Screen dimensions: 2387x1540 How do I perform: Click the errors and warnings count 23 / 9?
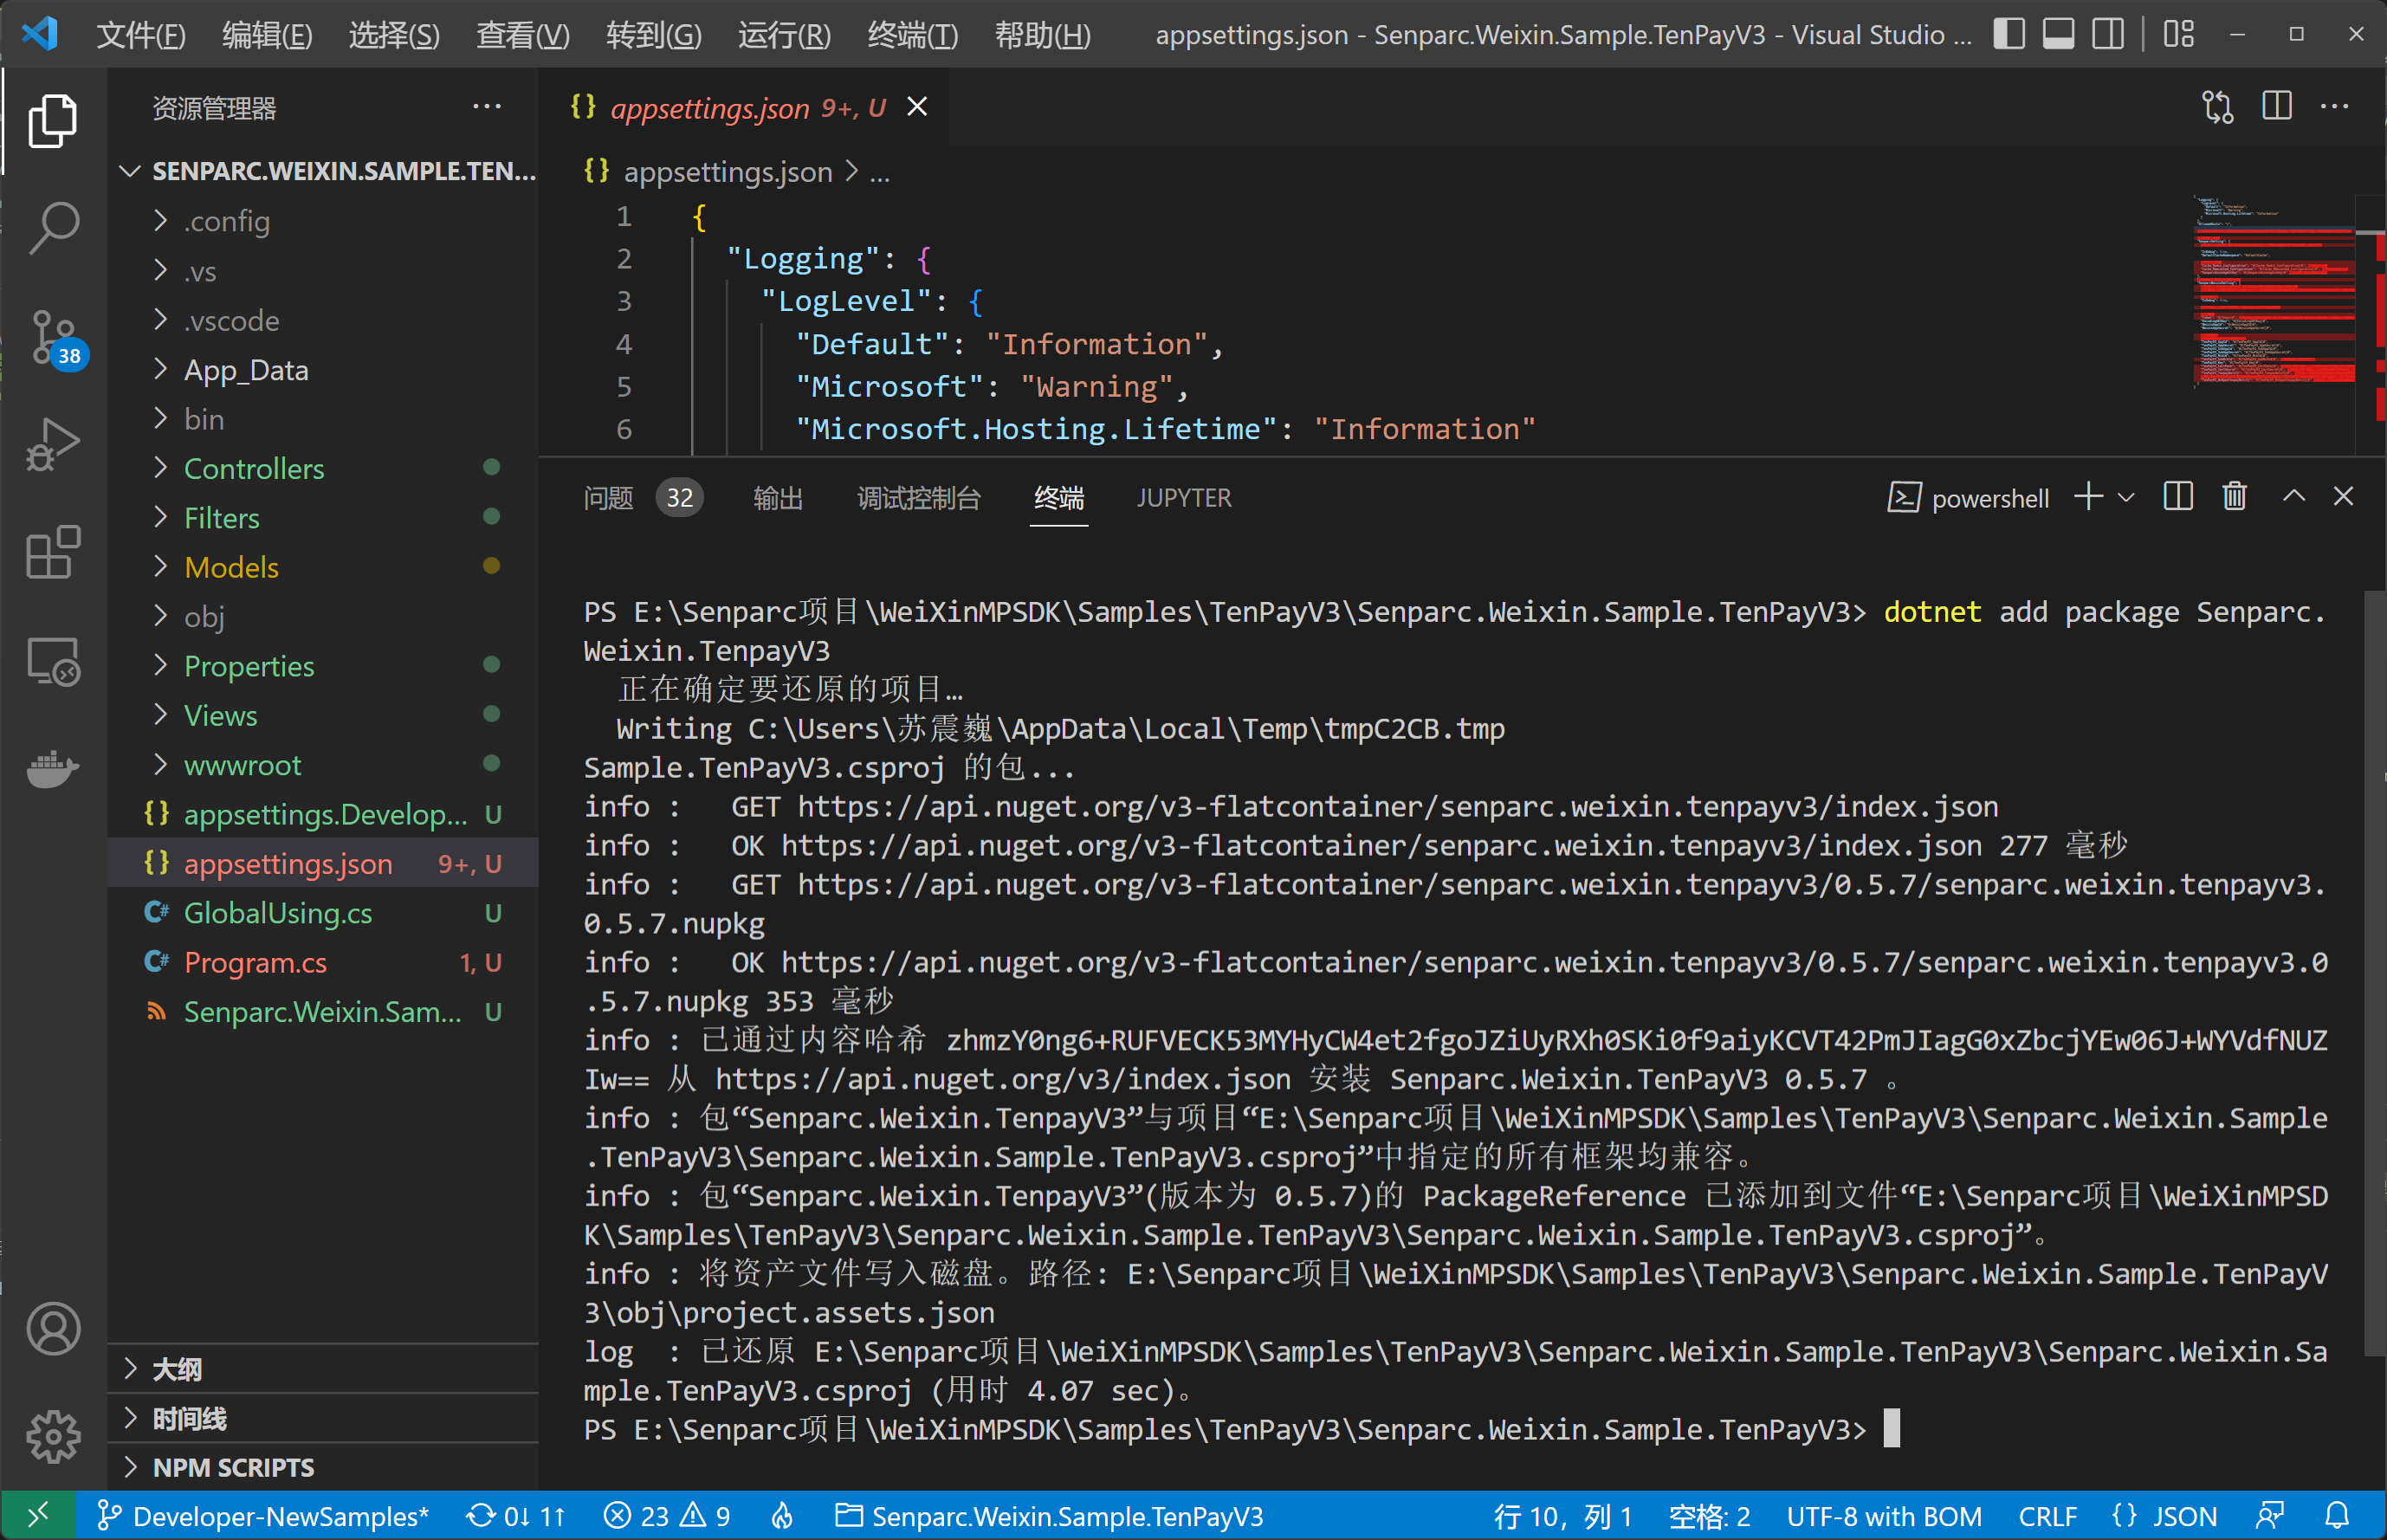coord(667,1516)
